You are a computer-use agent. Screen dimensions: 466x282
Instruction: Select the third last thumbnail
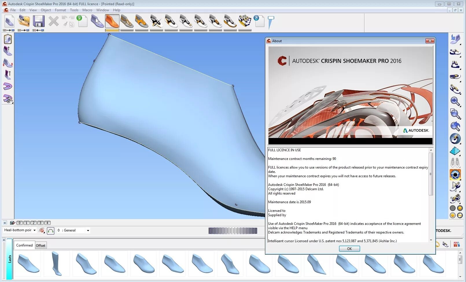click(x=86, y=264)
